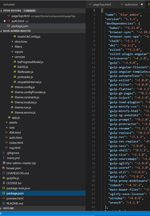Image resolution: width=150 pixels, height=216 pixels.
Task: Select package.json in Open Editors list
Action: click(x=43, y=26)
